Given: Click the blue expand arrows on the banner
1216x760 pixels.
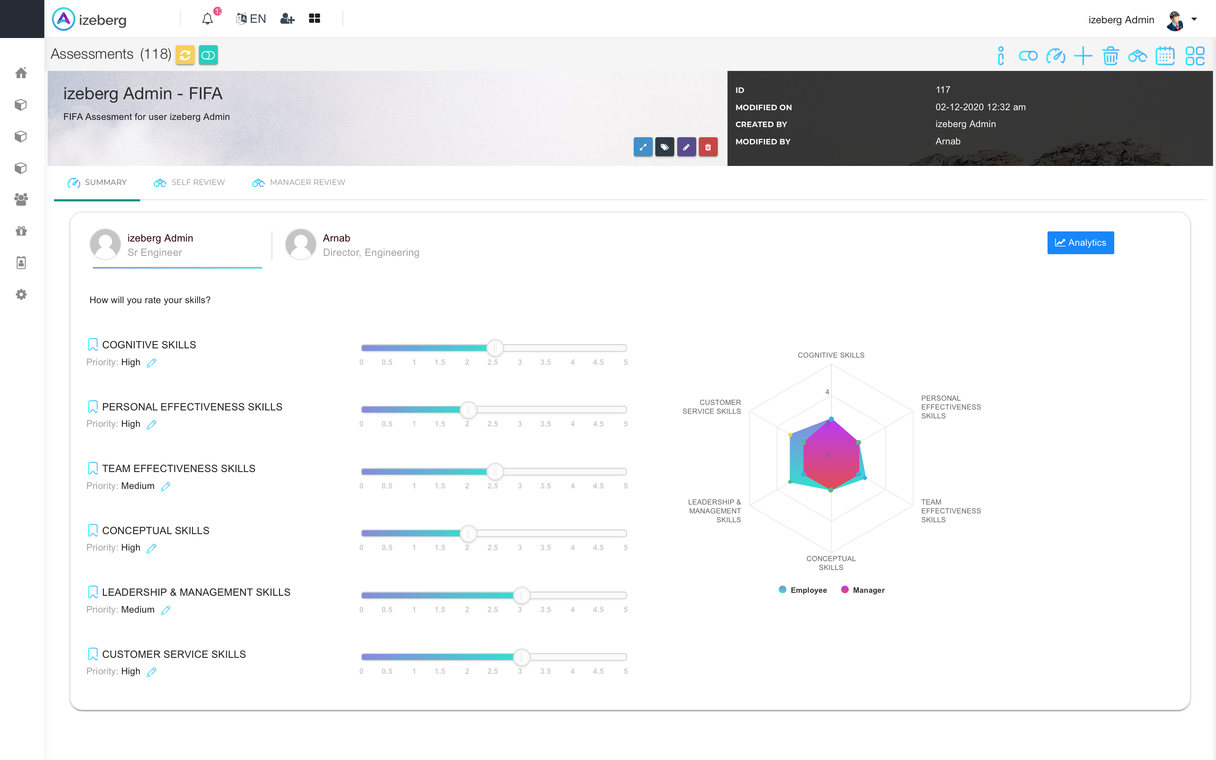Looking at the screenshot, I should point(643,147).
